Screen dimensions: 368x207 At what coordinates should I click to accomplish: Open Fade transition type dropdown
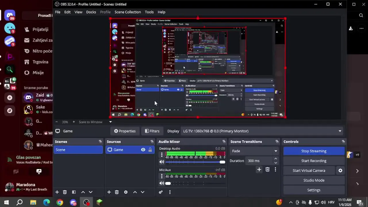coord(254,151)
